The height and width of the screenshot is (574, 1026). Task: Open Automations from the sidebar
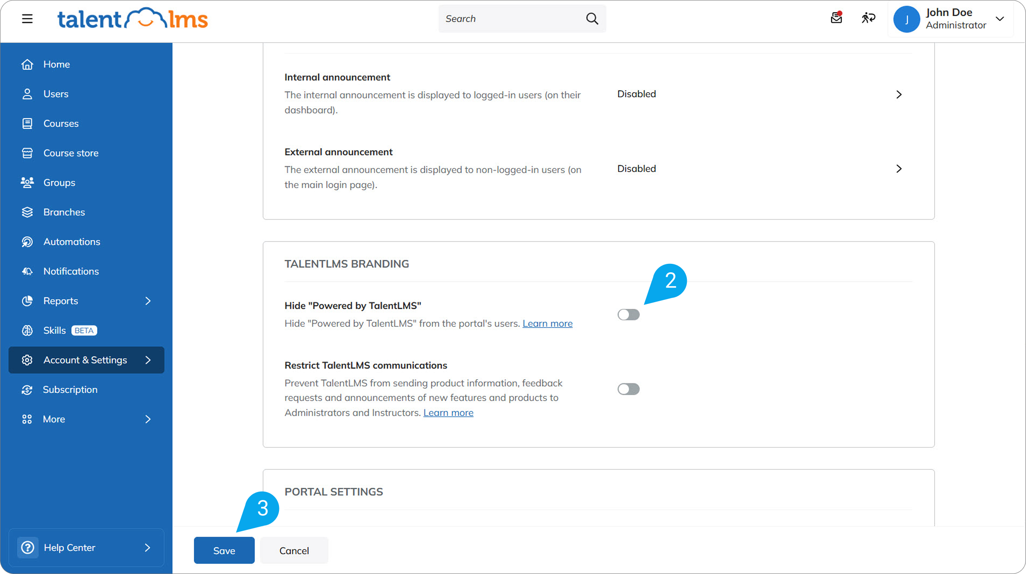(71, 242)
